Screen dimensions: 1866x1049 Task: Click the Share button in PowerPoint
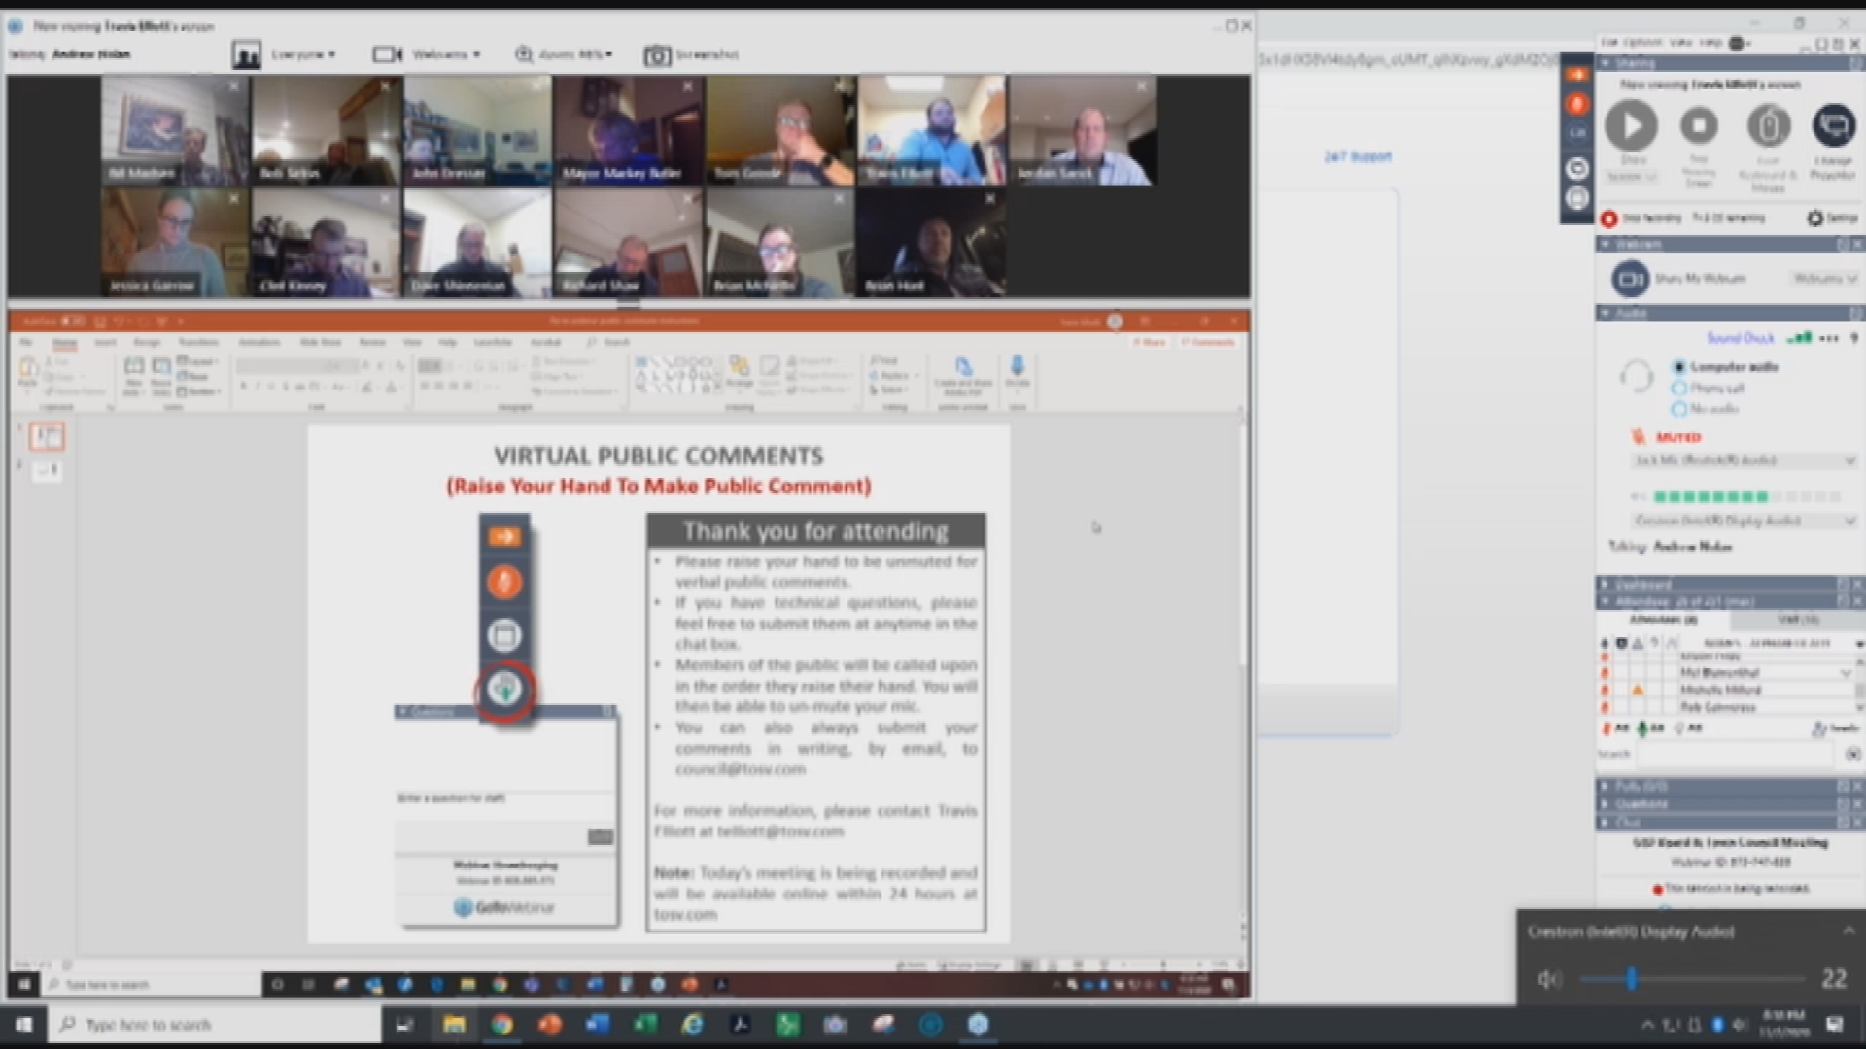(1151, 342)
